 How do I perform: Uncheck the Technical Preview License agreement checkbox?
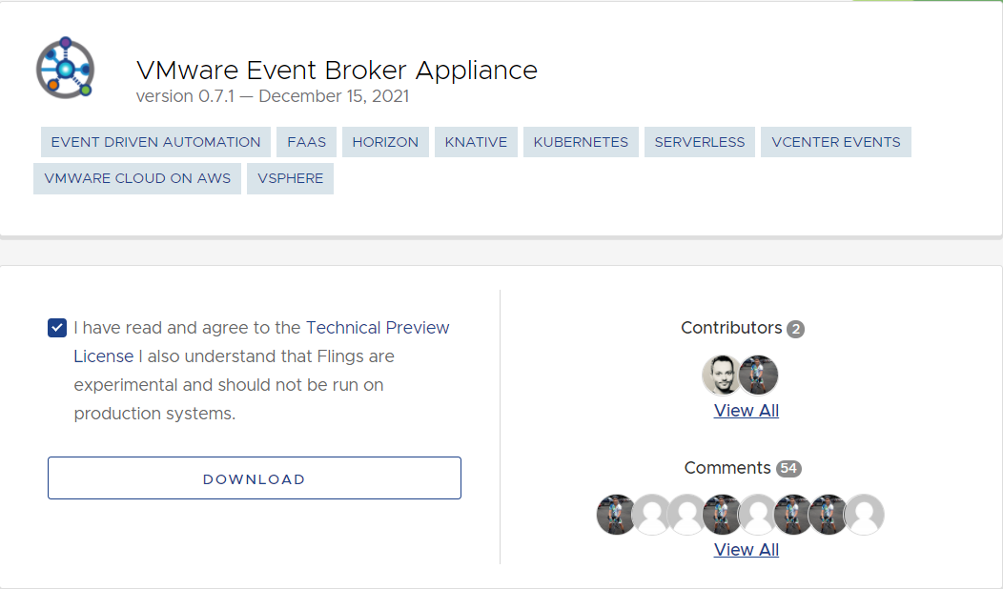point(57,328)
